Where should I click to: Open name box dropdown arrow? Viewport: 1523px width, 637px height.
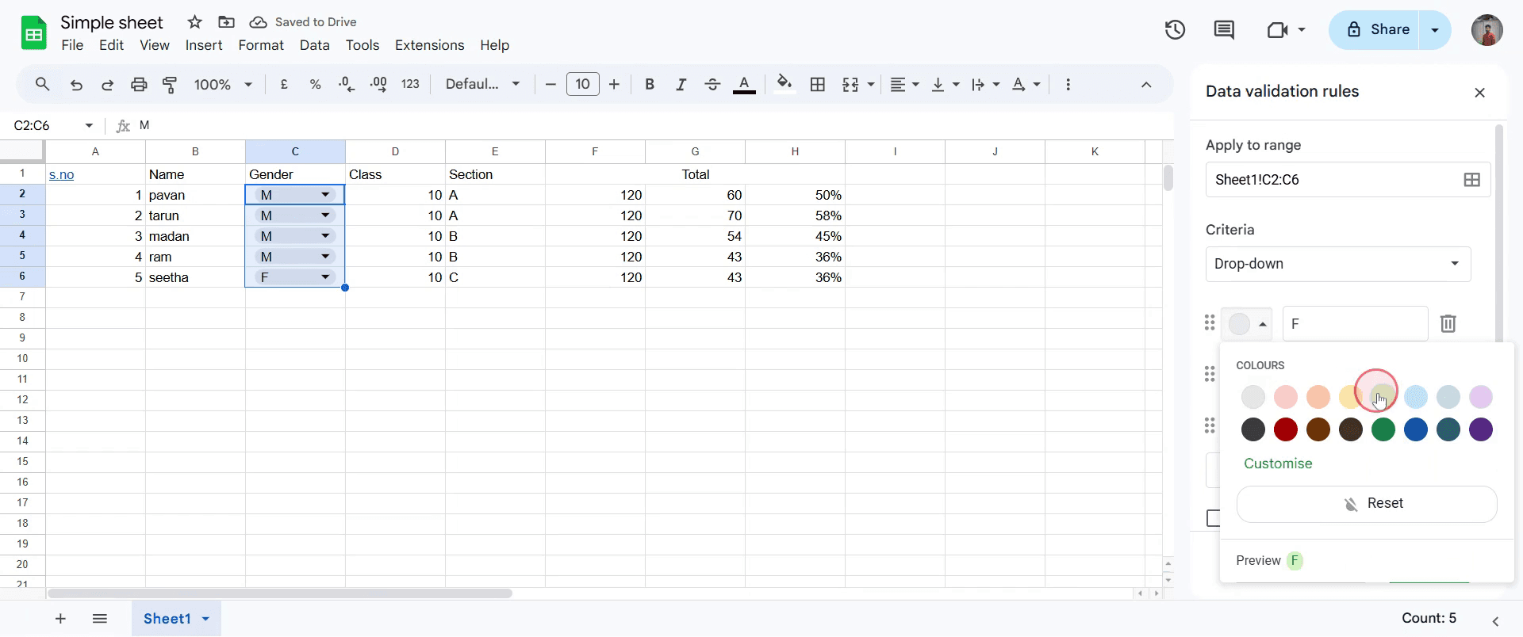pos(89,125)
